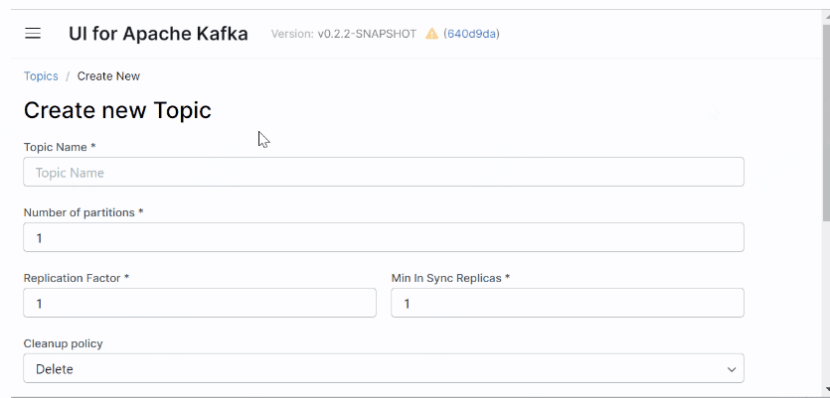This screenshot has height=398, width=830.
Task: Select the Replication Factor input
Action: pyautogui.click(x=200, y=304)
